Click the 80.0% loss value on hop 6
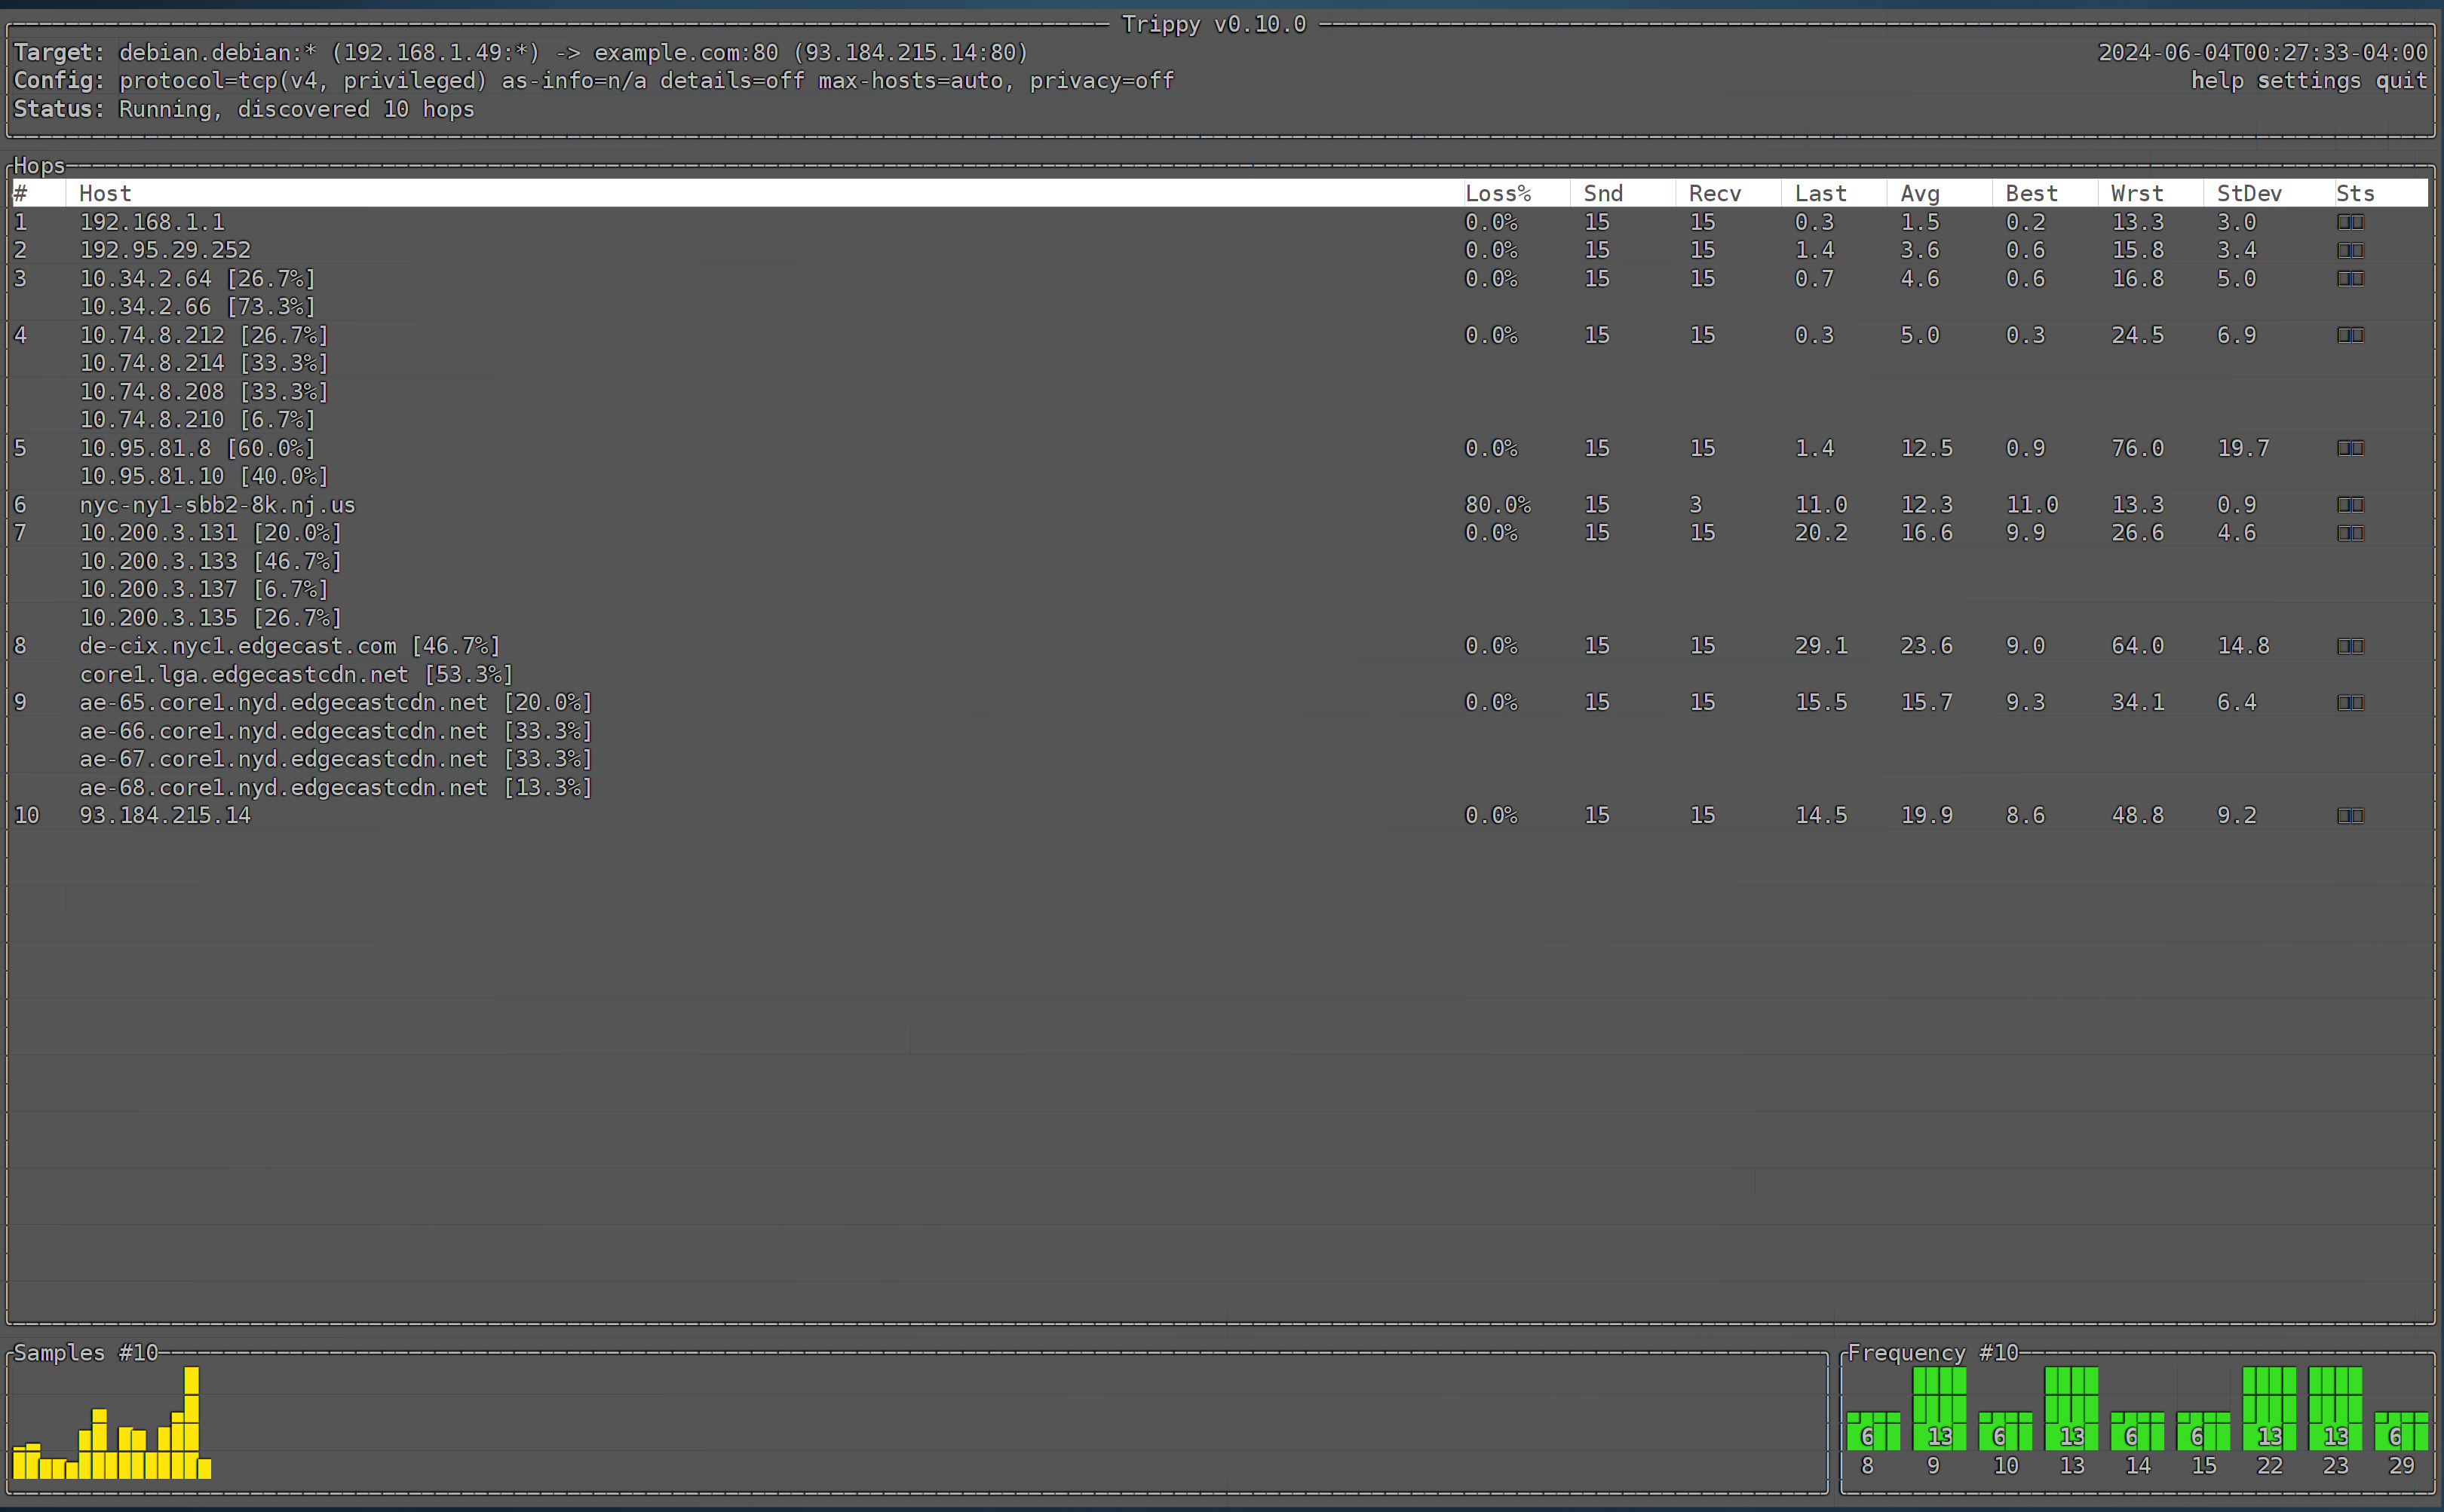2444x1512 pixels. 1497,505
